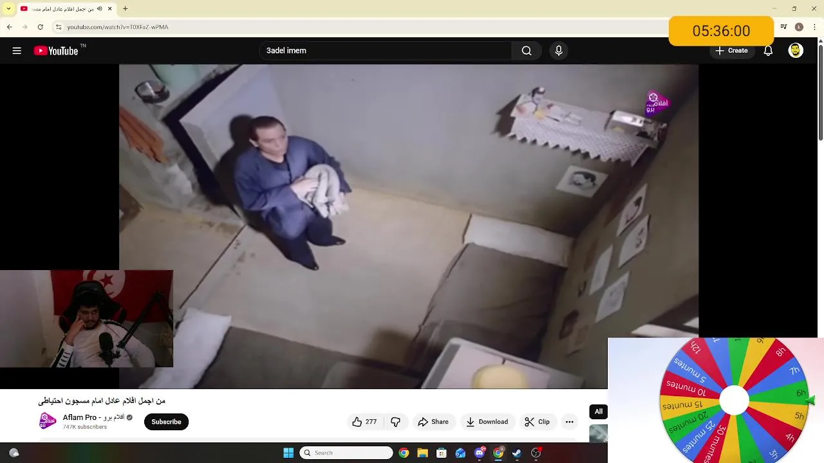Open YouTube notifications bell

pyautogui.click(x=768, y=51)
